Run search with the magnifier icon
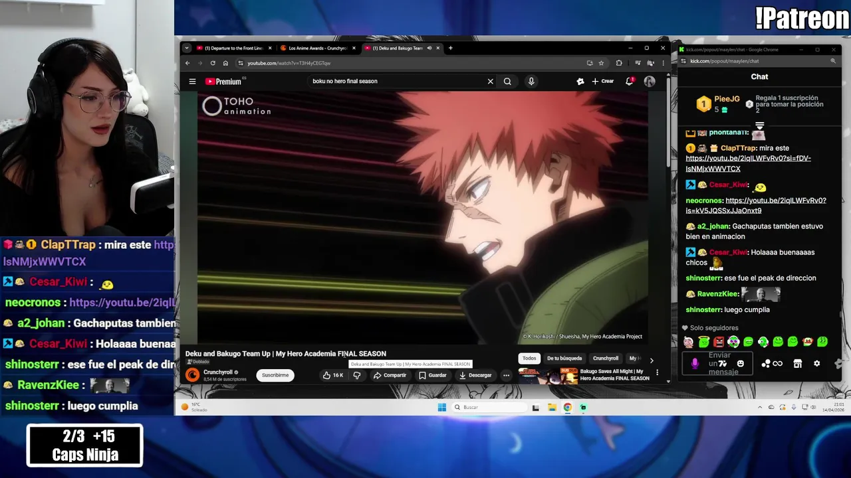The image size is (851, 478). point(507,81)
